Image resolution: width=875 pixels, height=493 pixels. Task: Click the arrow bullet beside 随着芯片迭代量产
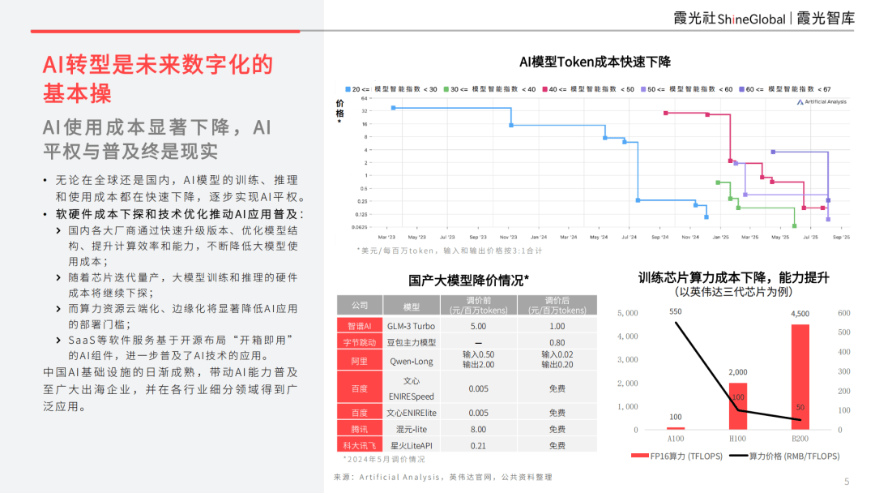(x=60, y=278)
